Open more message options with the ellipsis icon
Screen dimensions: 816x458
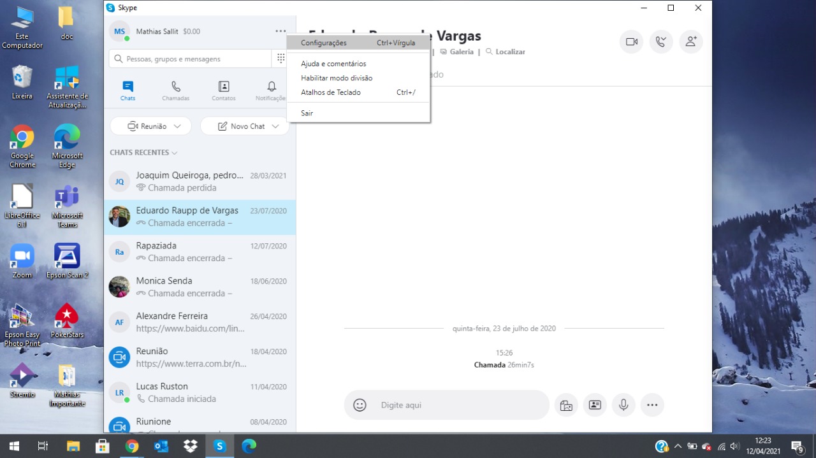652,404
